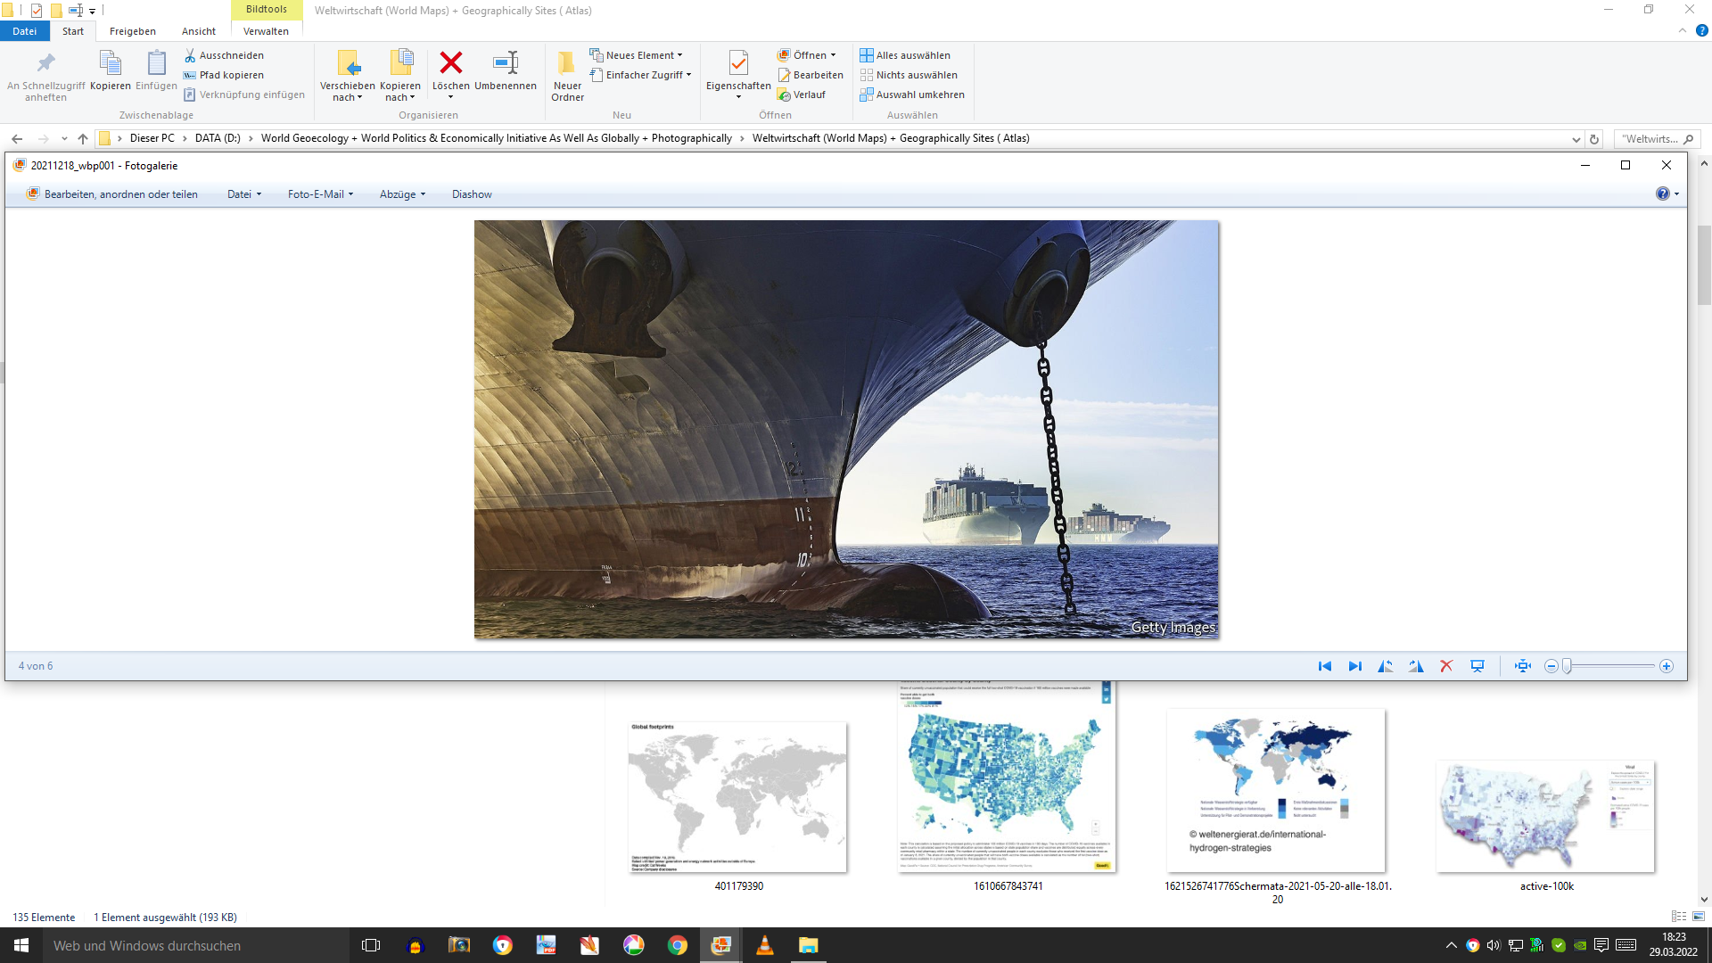Select Bildtools contextual tab
The width and height of the screenshot is (1712, 963).
[267, 10]
